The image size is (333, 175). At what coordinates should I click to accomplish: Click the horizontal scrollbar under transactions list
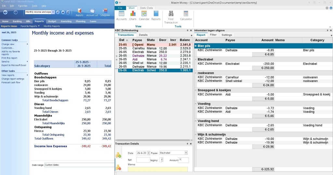coord(154,140)
